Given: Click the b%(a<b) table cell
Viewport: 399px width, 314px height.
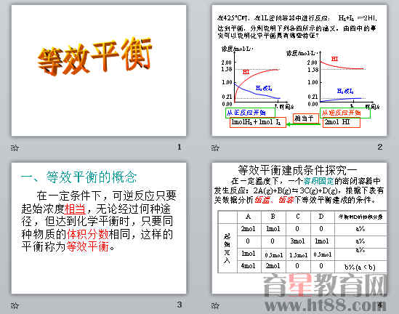Looking at the screenshot, I should [360, 267].
